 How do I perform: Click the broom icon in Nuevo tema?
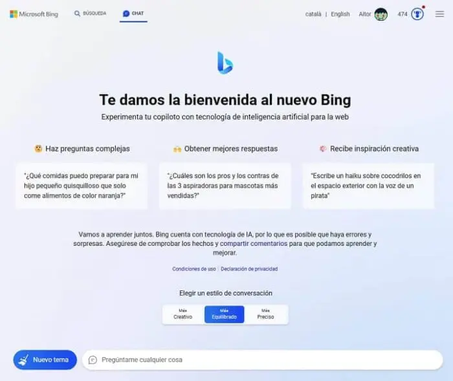tap(24, 360)
